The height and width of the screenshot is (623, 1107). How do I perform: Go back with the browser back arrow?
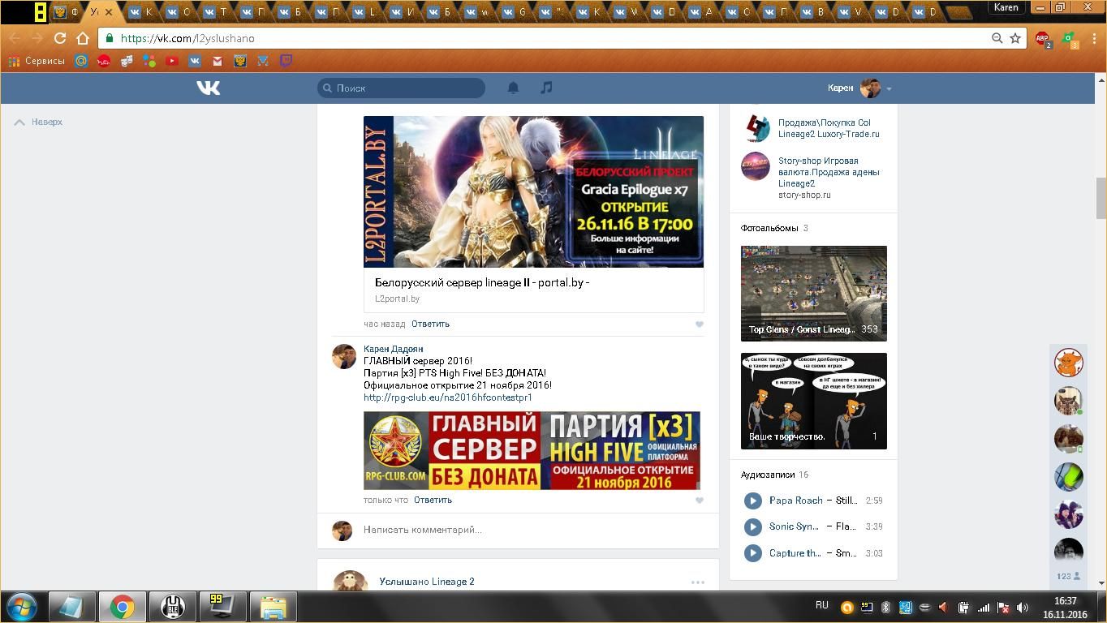[15, 38]
